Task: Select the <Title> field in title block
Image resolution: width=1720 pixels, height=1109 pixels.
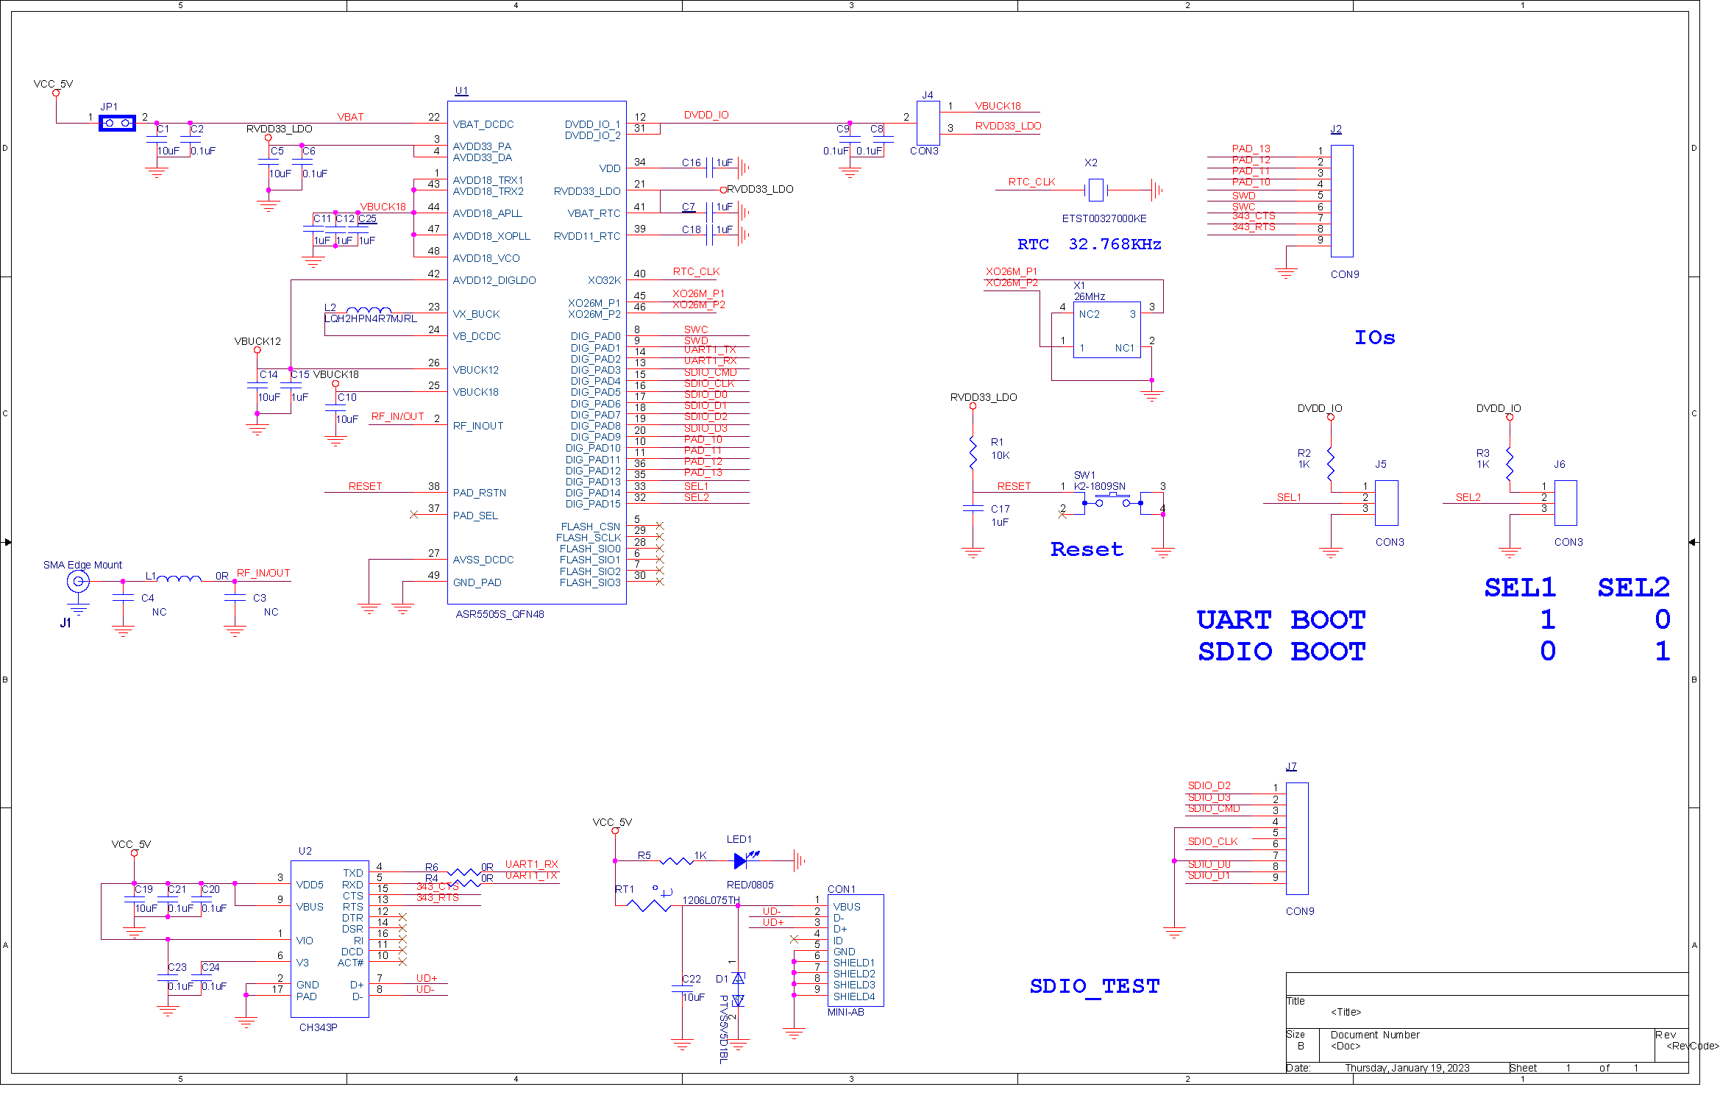Action: (x=1346, y=1012)
